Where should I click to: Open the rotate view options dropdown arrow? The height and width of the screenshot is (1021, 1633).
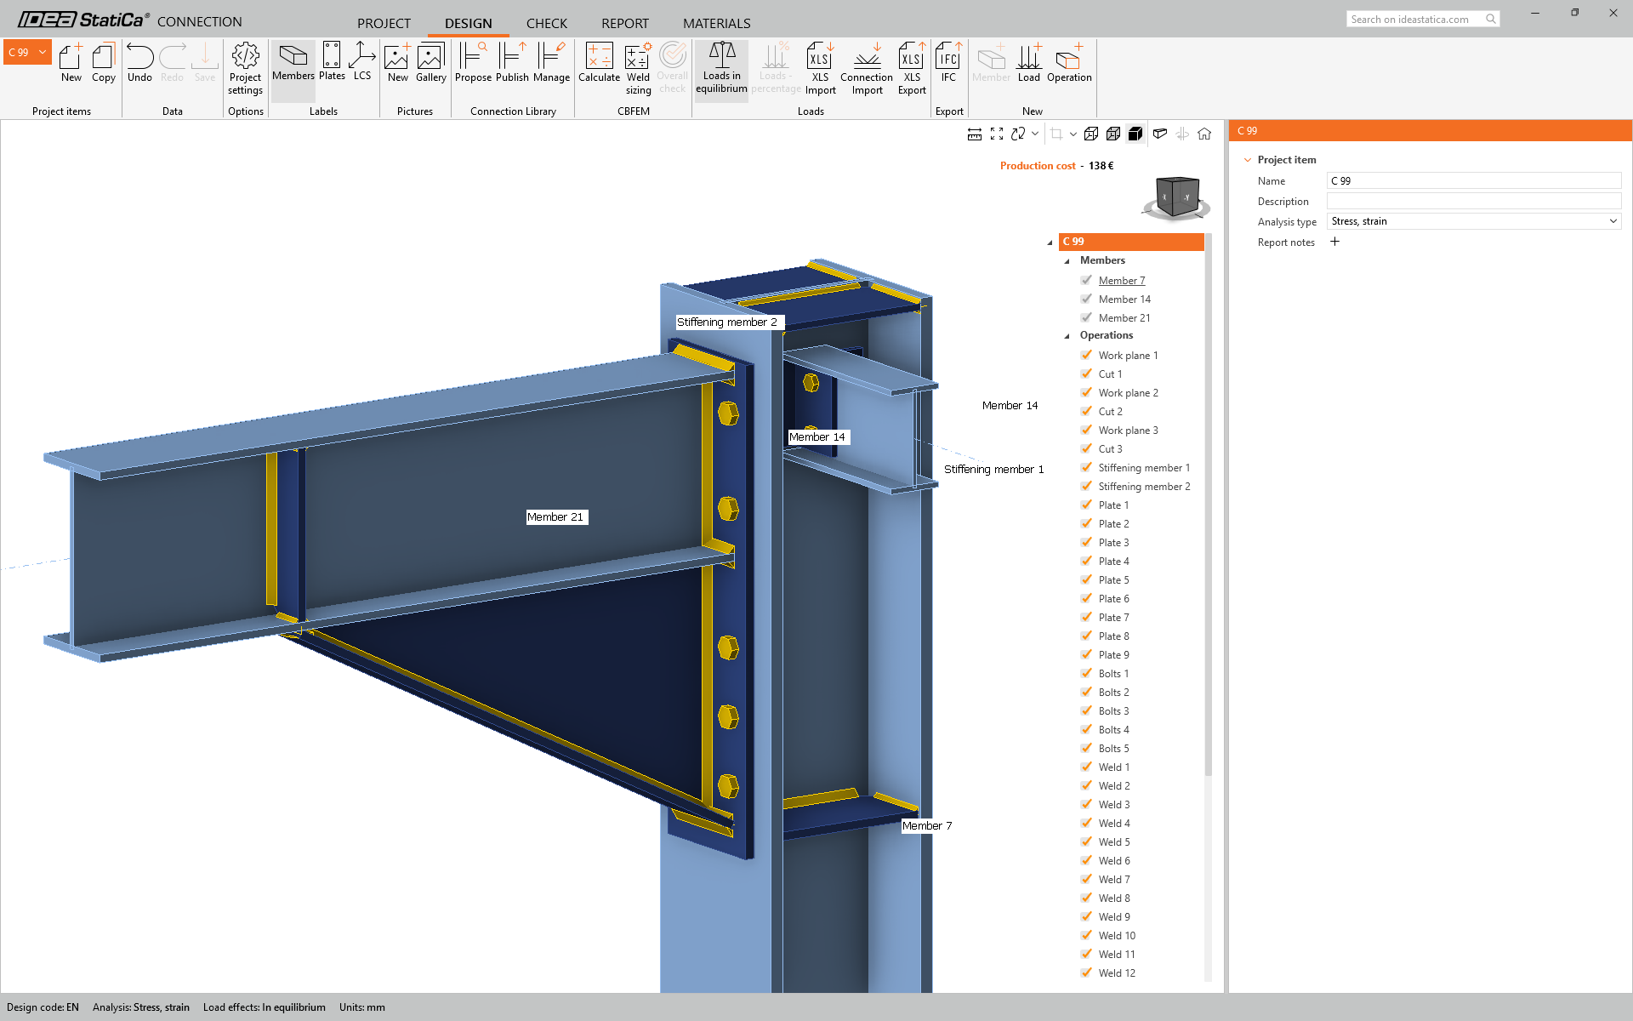[x=1035, y=134]
